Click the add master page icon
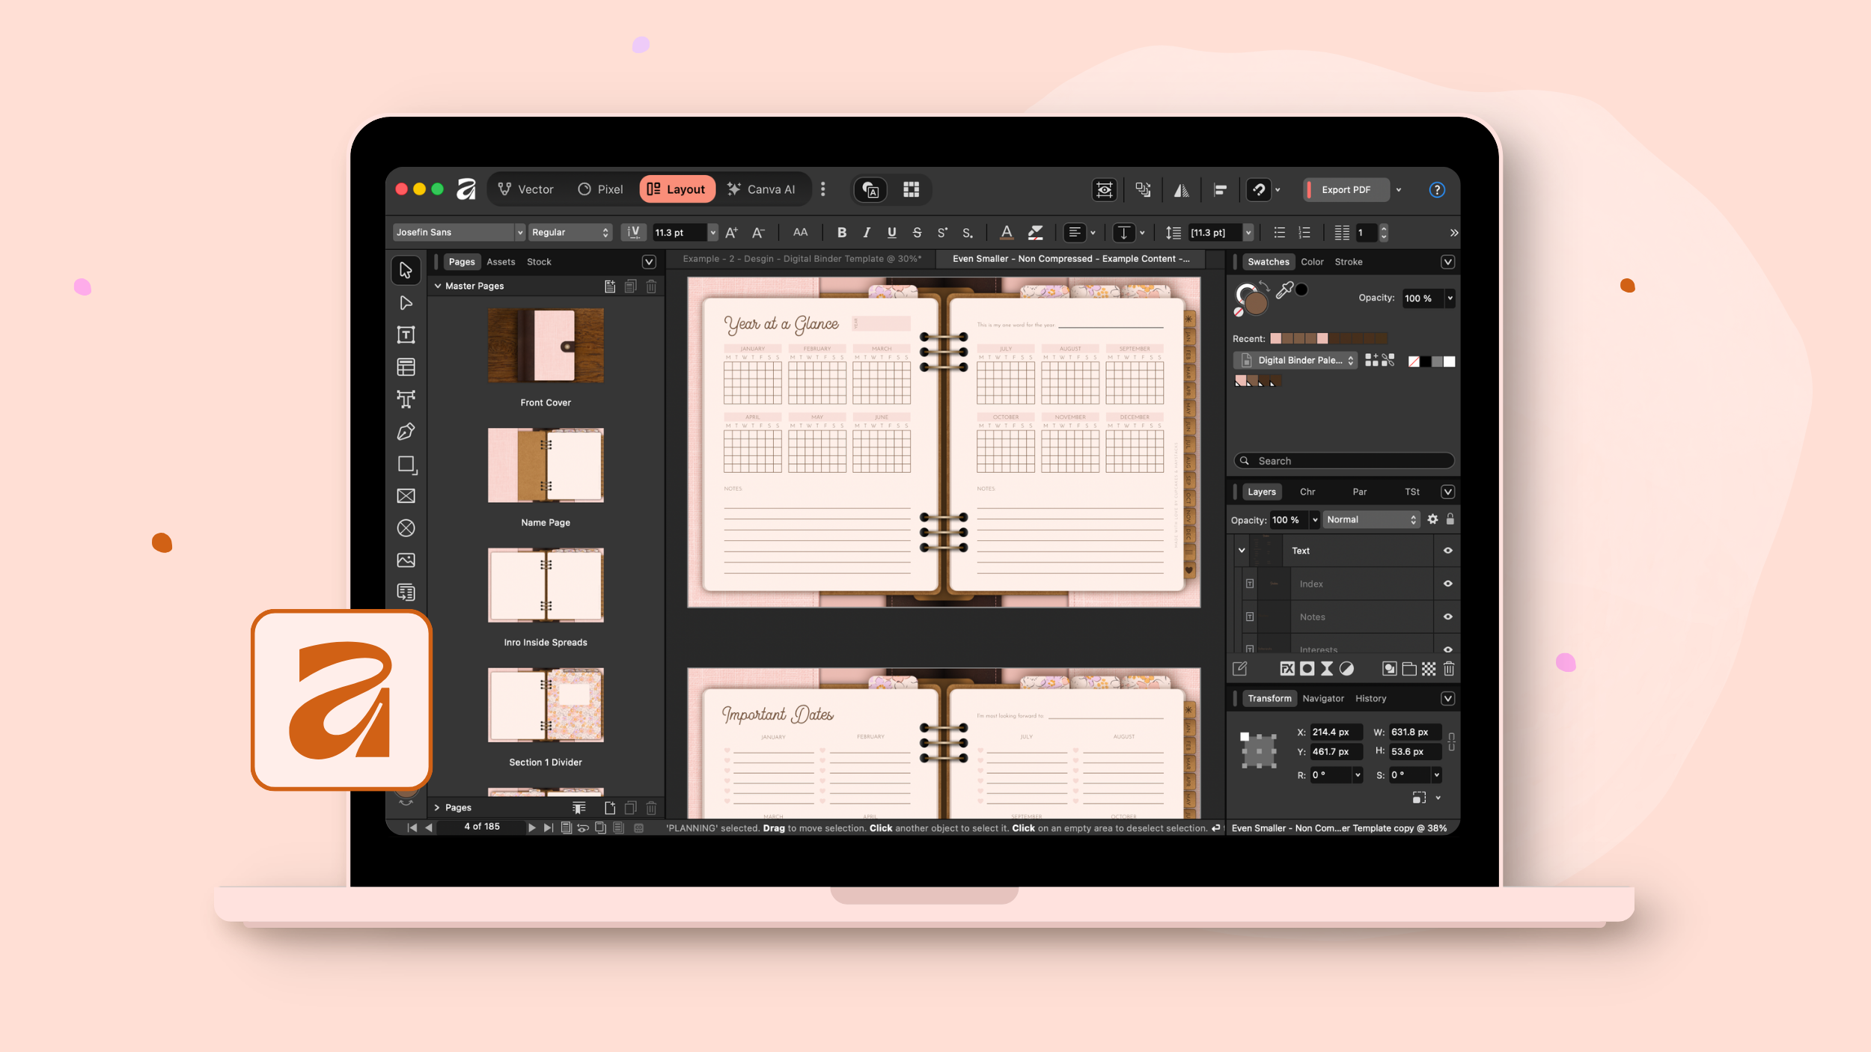Viewport: 1871px width, 1052px height. [x=609, y=286]
